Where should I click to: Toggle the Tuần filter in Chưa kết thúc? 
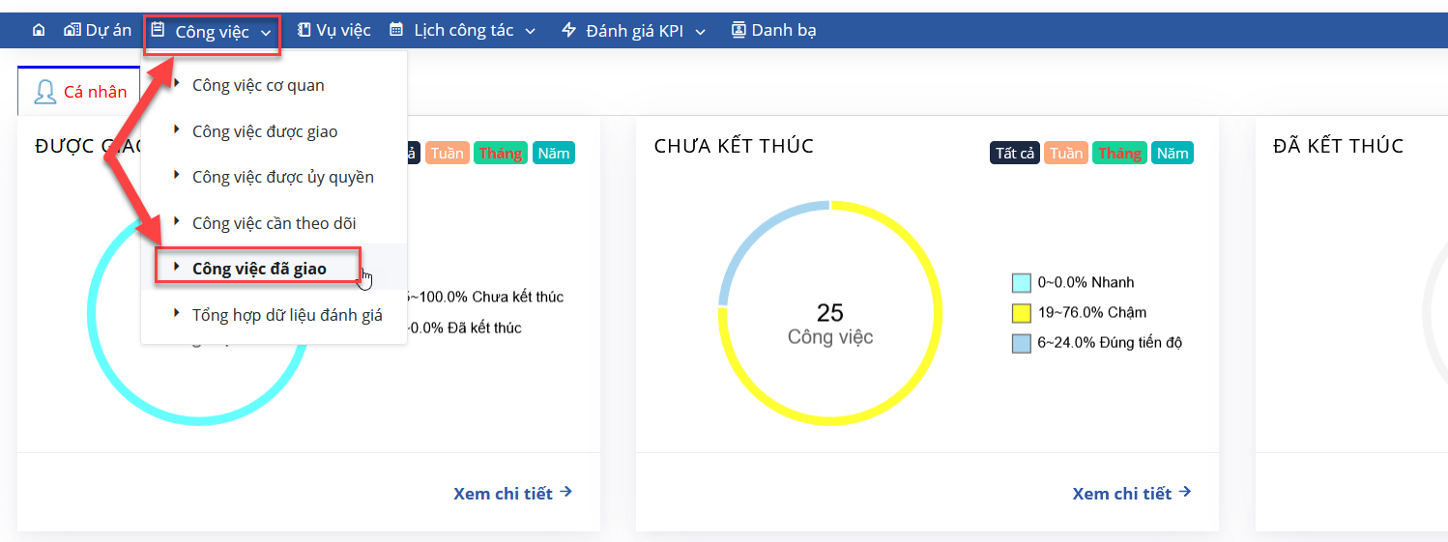coord(1066,153)
